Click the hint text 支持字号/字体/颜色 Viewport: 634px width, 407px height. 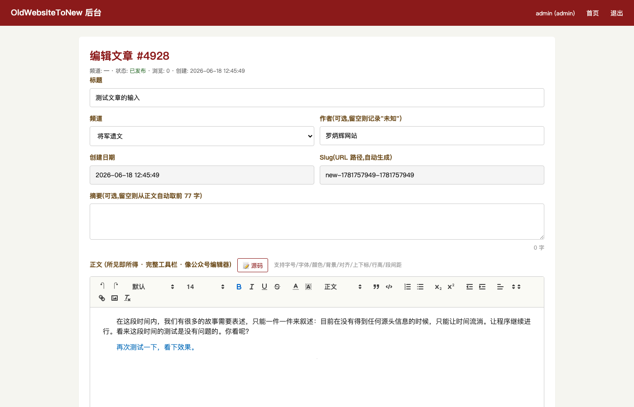click(338, 265)
